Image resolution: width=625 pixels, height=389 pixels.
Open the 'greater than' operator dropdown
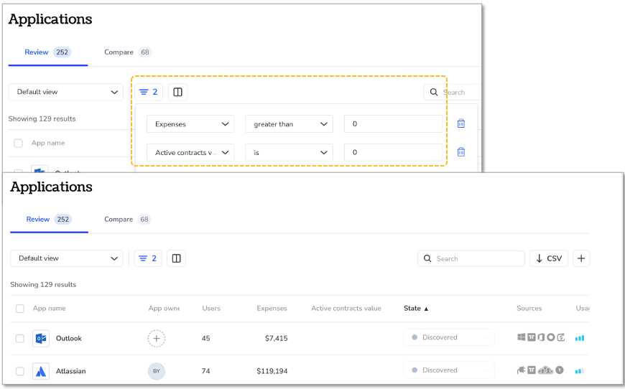[289, 124]
